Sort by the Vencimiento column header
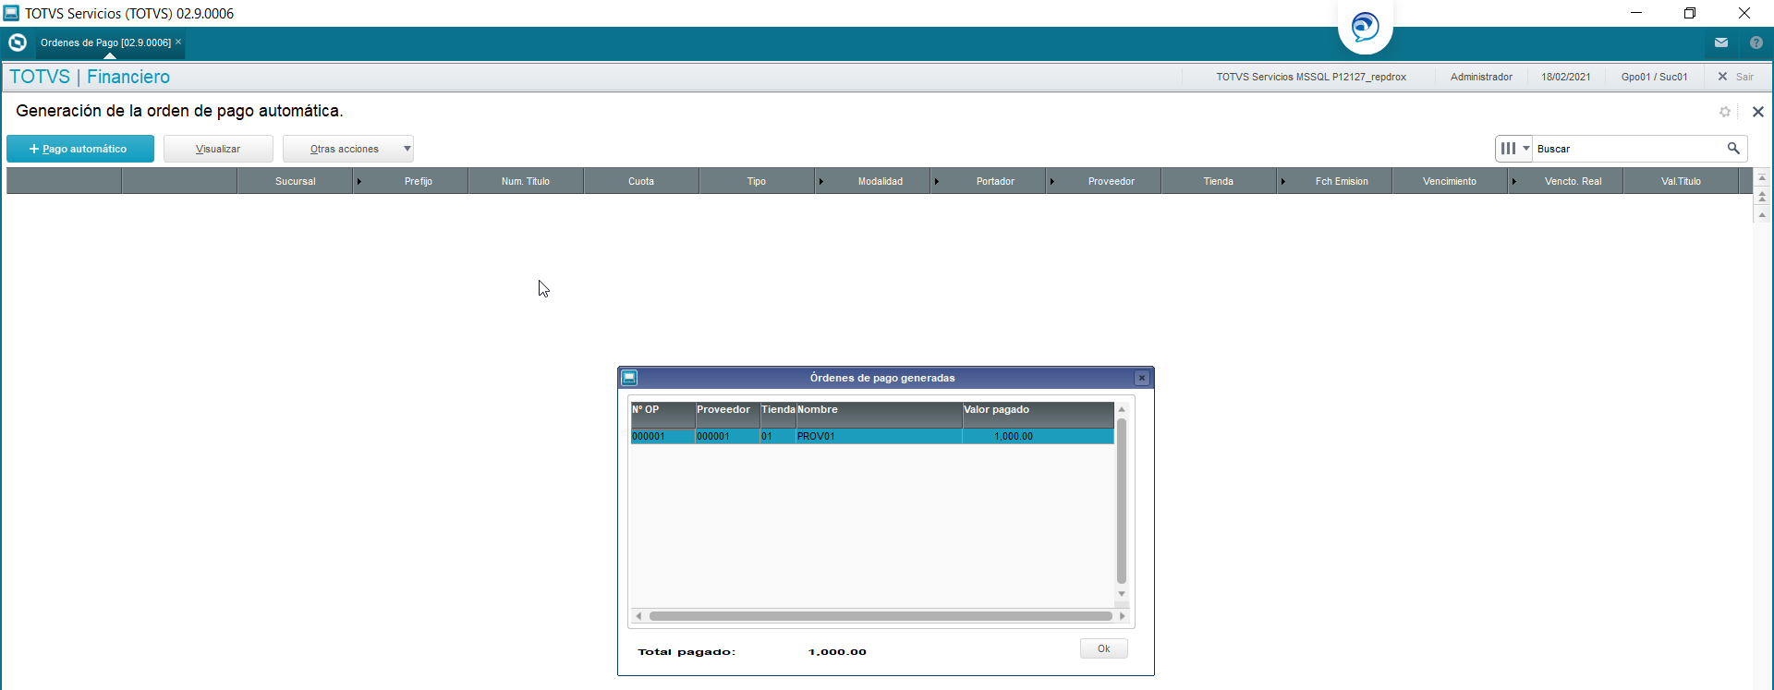The image size is (1774, 690). 1450,181
